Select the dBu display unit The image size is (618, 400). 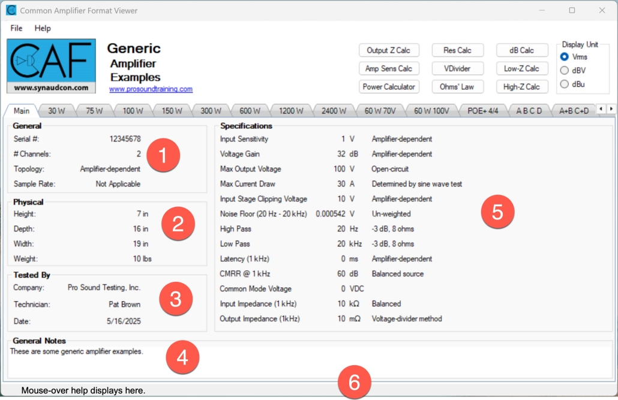(x=565, y=84)
